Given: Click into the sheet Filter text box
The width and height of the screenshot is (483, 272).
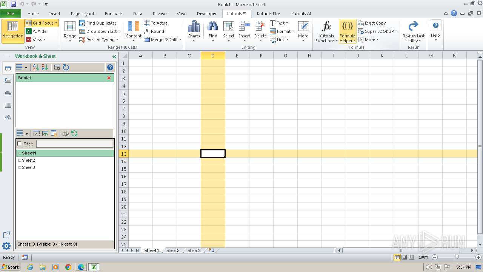Looking at the screenshot, I should pos(75,144).
